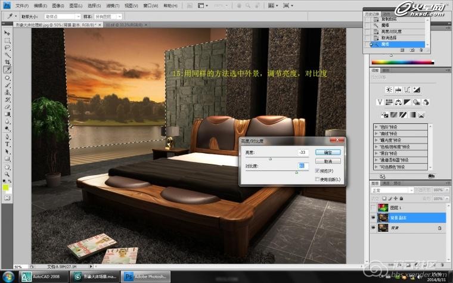This screenshot has height=283, width=453.
Task: Select the Eyedropper tool
Action: pyautogui.click(x=7, y=70)
